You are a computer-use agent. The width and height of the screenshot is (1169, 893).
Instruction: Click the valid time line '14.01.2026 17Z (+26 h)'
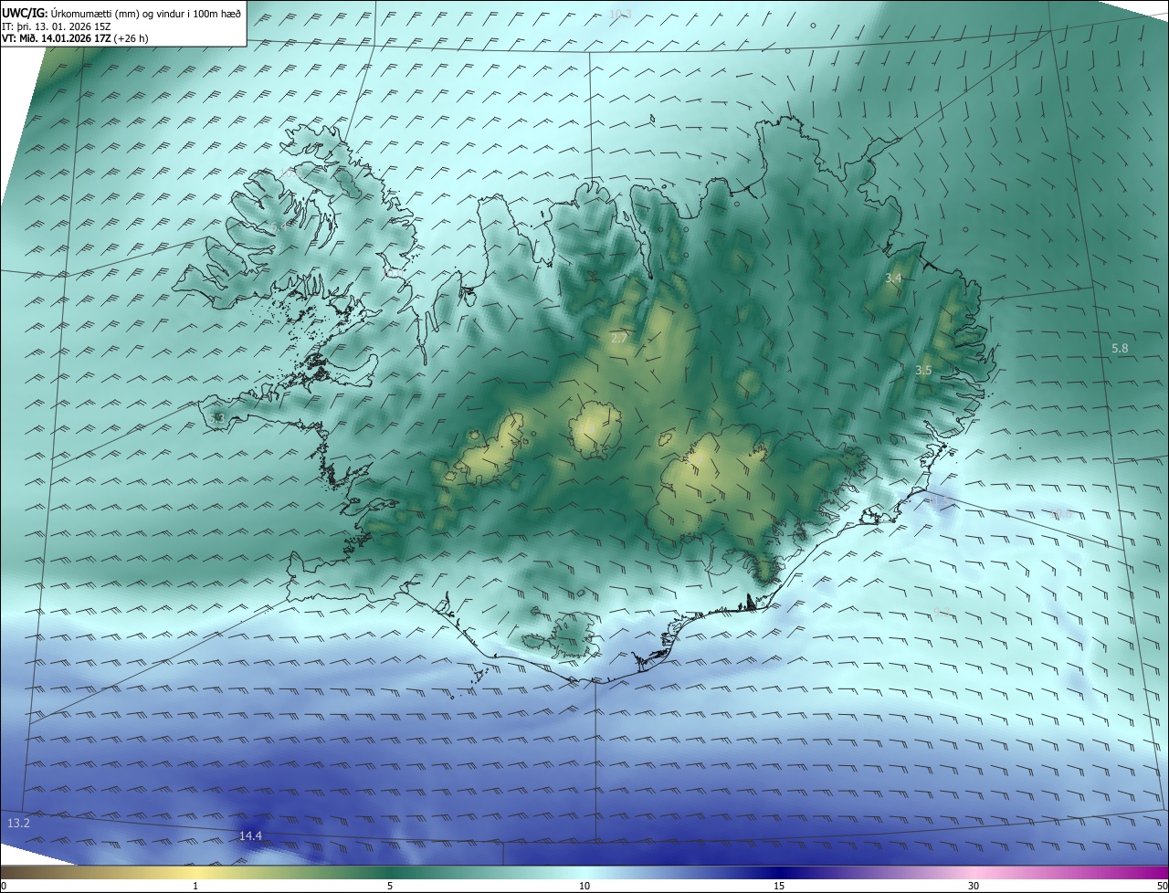(x=94, y=39)
